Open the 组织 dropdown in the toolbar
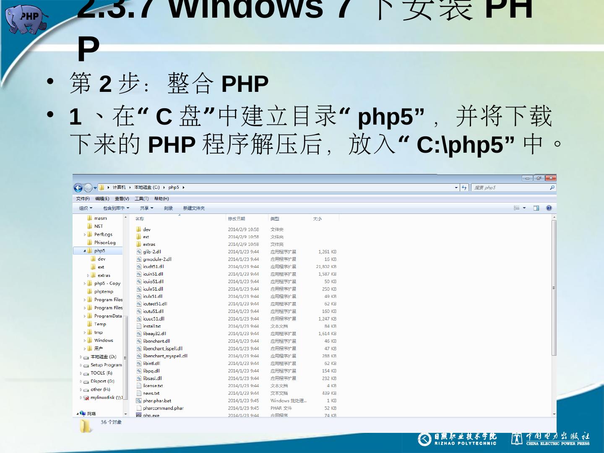The width and height of the screenshot is (604, 453). (86, 208)
